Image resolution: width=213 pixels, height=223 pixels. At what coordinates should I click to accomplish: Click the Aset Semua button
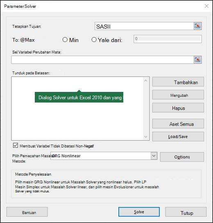click(178, 124)
